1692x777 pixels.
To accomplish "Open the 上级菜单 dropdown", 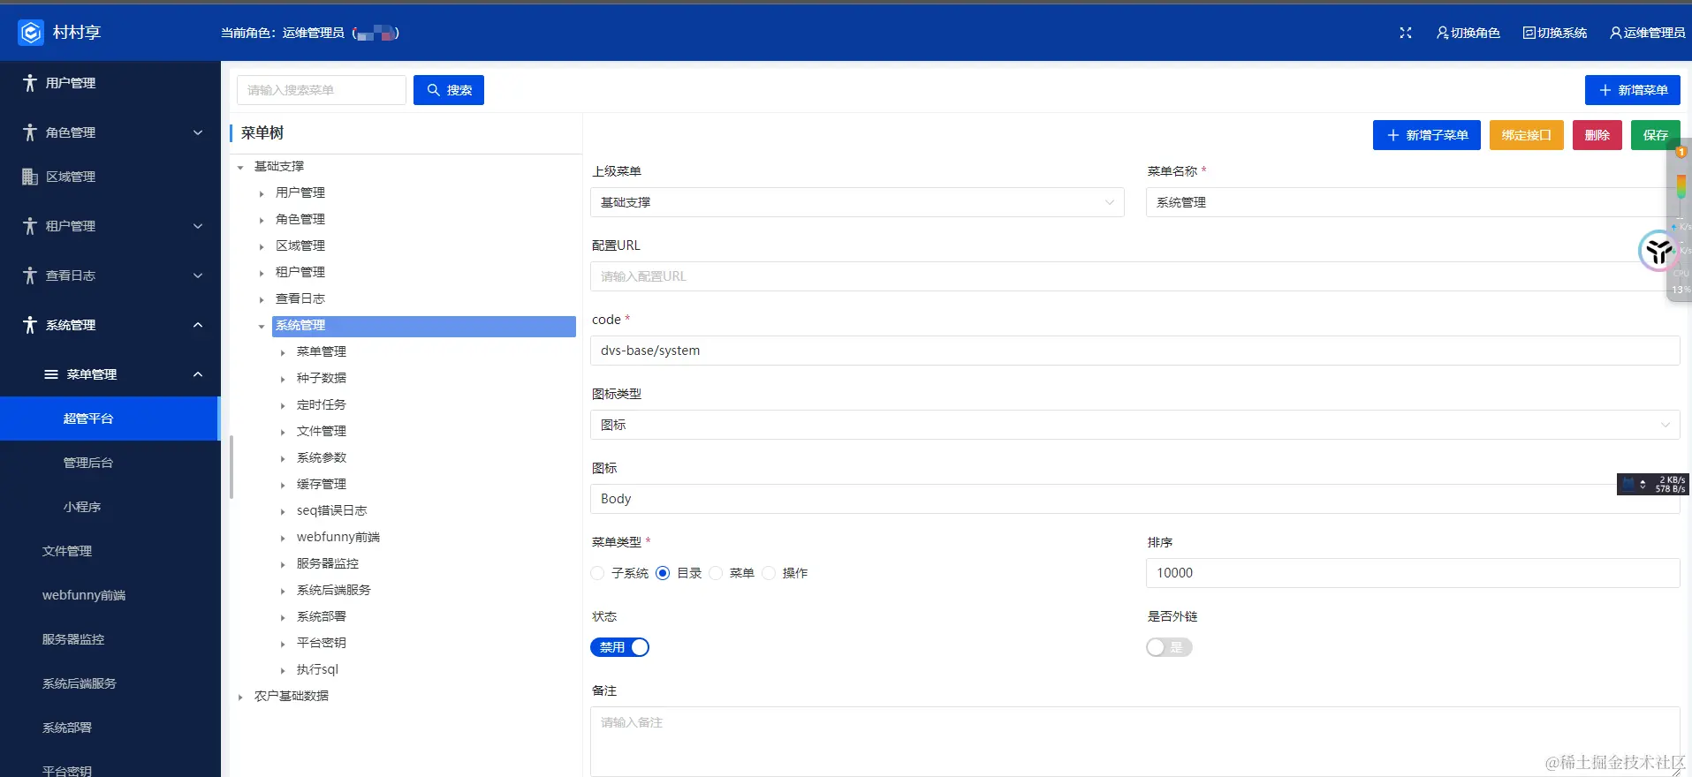I will click(857, 202).
